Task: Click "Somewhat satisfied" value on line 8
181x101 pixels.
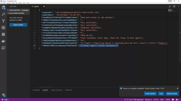Action: (90, 28)
